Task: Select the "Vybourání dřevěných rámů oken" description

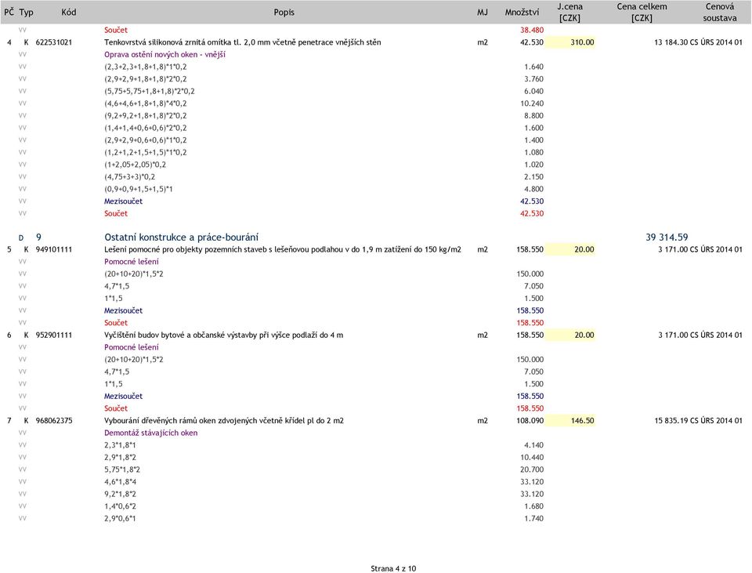Action: pyautogui.click(x=224, y=420)
